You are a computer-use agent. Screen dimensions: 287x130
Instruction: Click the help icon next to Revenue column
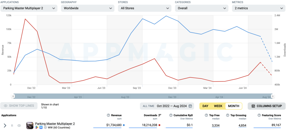click(x=108, y=115)
